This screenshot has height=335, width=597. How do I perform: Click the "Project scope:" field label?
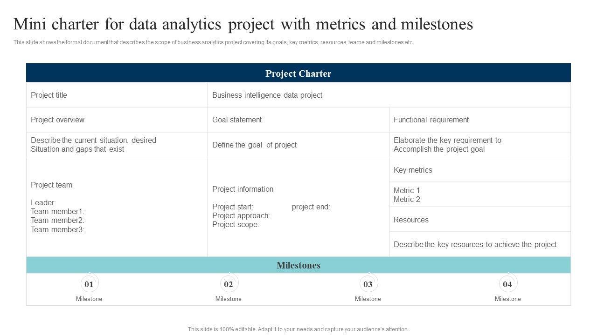[x=236, y=224]
